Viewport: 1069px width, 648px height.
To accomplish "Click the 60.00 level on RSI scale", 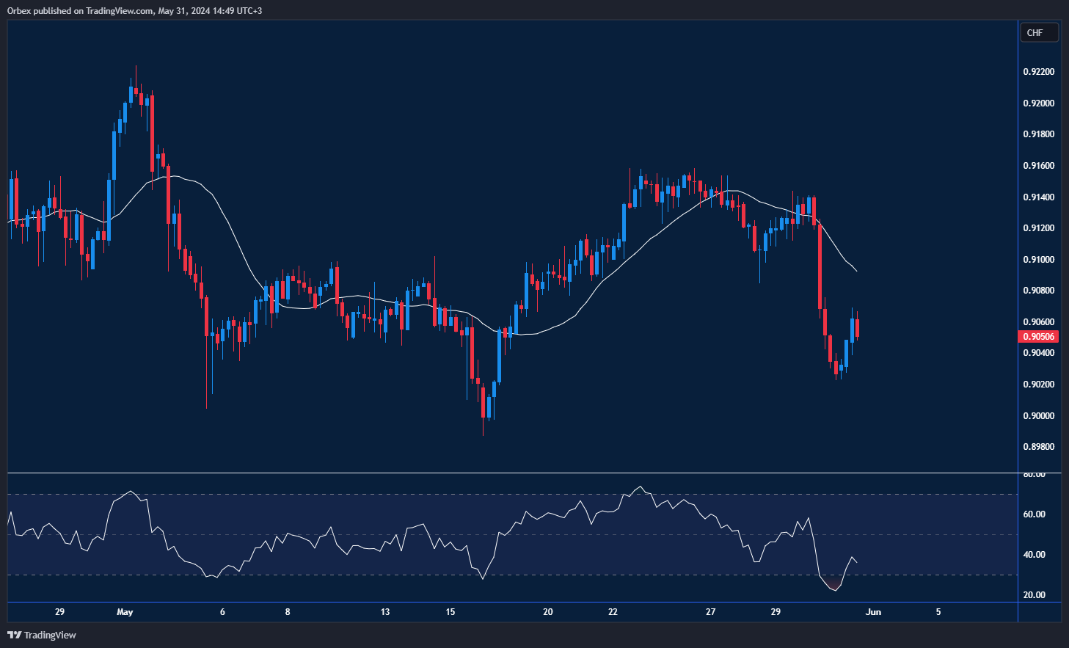I will pyautogui.click(x=1034, y=514).
